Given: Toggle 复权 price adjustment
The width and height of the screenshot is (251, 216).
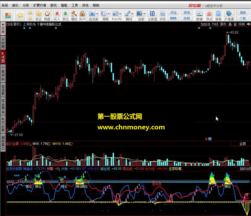Looking at the screenshot, I should click(x=223, y=24).
